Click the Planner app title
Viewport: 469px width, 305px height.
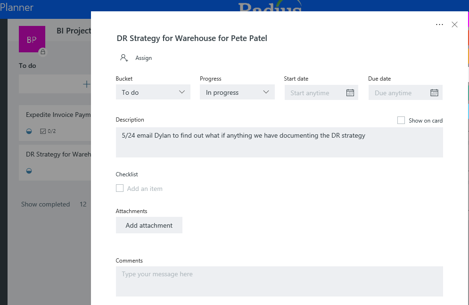pos(17,7)
